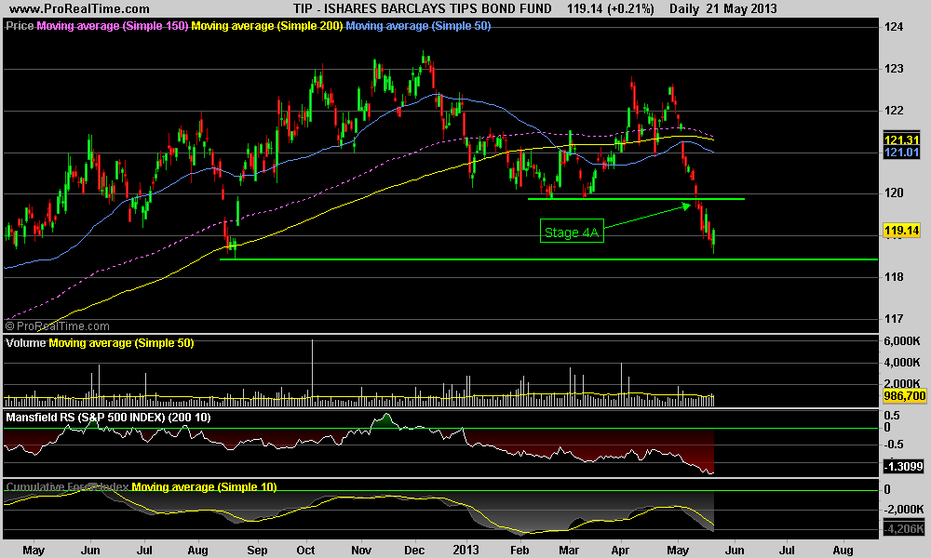This screenshot has height=558, width=931.
Task: Click the -2,000K force index axis label
Action: [904, 510]
